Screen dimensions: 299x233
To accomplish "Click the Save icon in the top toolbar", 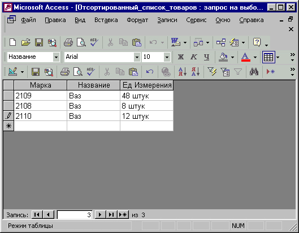I will [x=39, y=42].
